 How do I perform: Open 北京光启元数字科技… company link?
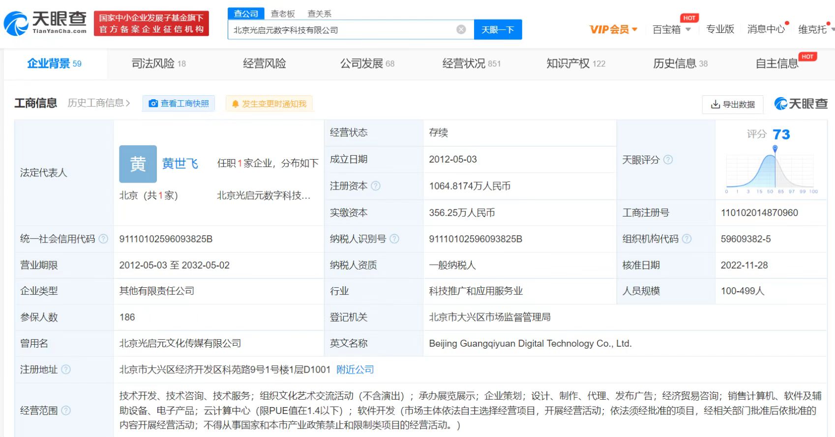(x=264, y=195)
